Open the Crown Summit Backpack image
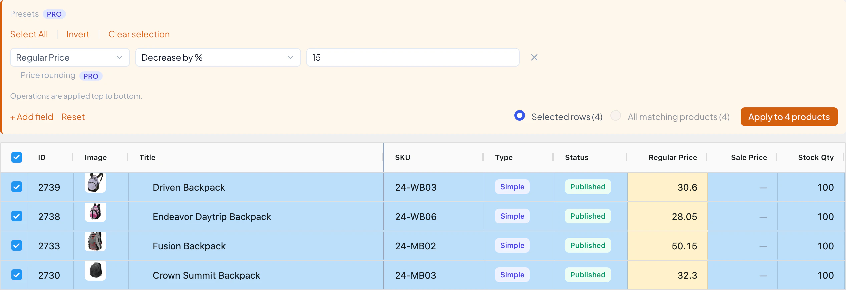This screenshot has height=290, width=846. coord(95,271)
